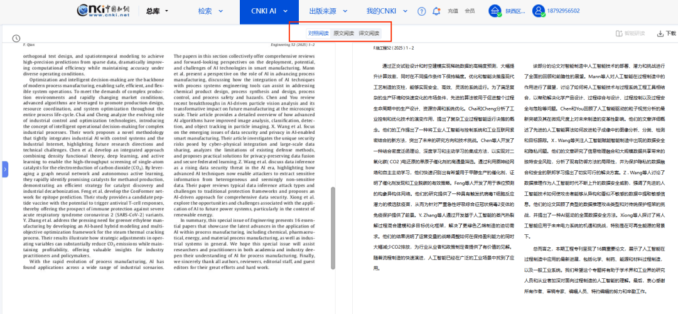The image size is (678, 314).
Task: Switch to 译文阅读 mode
Action: click(369, 33)
